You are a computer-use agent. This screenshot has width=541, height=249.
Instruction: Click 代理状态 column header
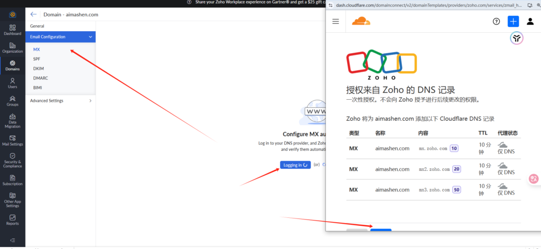[508, 133]
